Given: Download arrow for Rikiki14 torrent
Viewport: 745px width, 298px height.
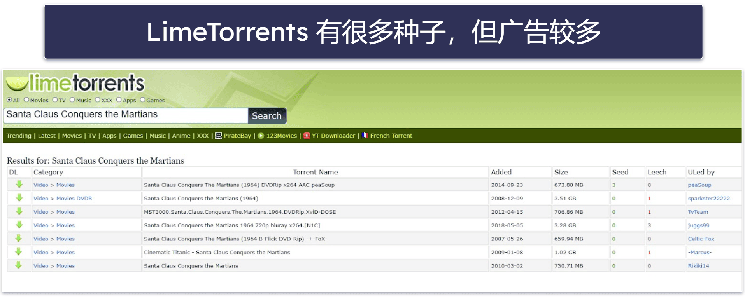Looking at the screenshot, I should pyautogui.click(x=19, y=265).
